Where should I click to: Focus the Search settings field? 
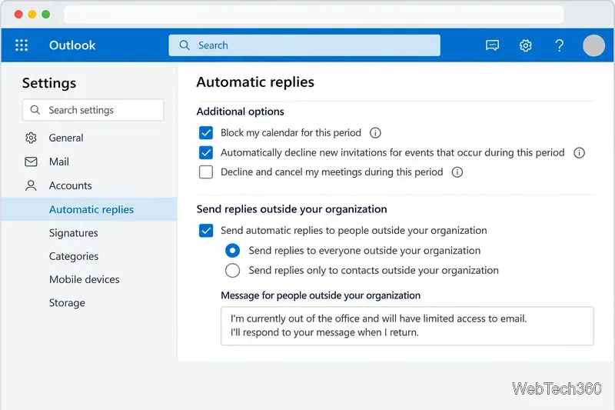click(x=93, y=110)
